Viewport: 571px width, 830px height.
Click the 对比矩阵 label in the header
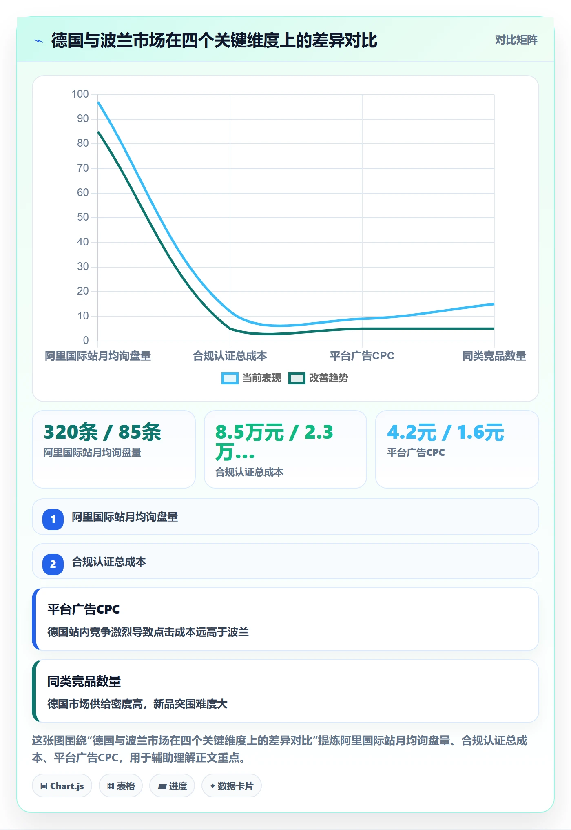pyautogui.click(x=516, y=40)
